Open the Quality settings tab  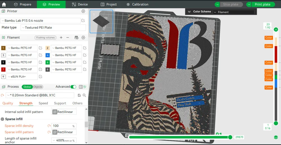coord(8,103)
